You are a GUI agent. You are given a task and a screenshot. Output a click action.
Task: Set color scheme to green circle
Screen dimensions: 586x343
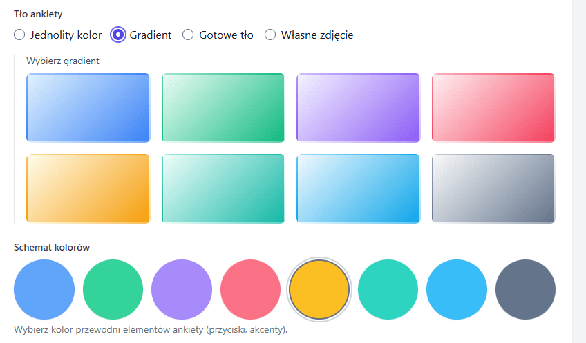tap(113, 290)
